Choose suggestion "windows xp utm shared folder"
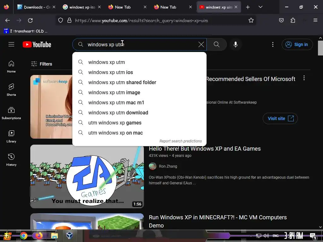This screenshot has width=323, height=242. click(139, 82)
